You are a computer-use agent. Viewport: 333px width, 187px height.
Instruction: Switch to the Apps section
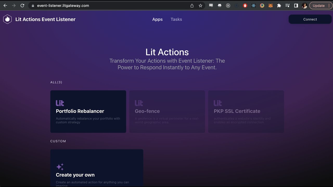pos(157,19)
